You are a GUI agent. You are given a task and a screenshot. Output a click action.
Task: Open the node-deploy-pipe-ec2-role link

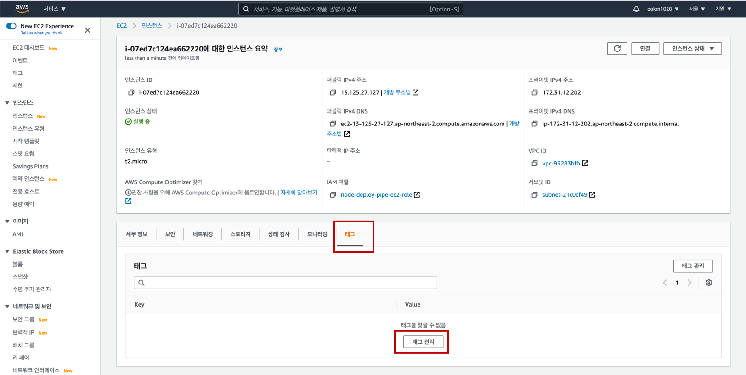(376, 195)
